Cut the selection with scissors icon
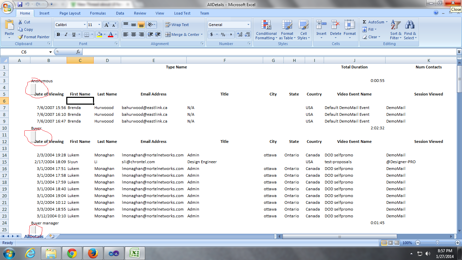The image size is (462, 260). (24, 22)
